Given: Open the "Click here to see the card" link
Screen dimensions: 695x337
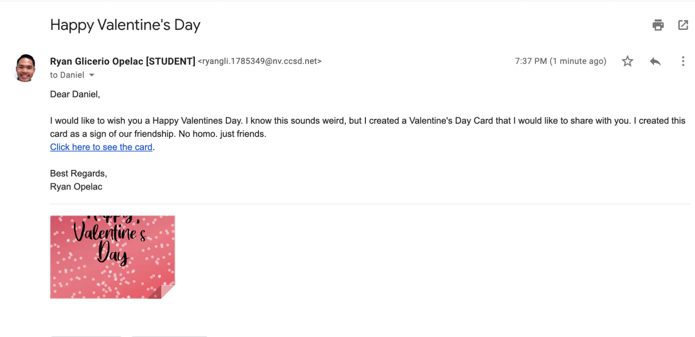Looking at the screenshot, I should [x=101, y=147].
